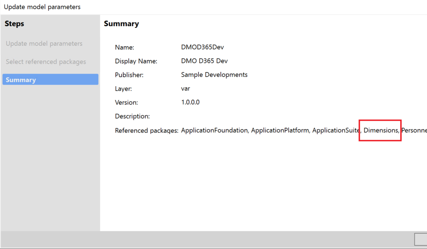Image resolution: width=427 pixels, height=249 pixels.
Task: Click the highlighted Dimensions package name
Action: tap(380, 130)
